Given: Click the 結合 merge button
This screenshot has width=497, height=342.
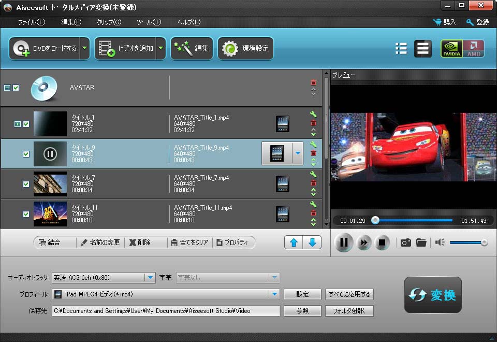Looking at the screenshot, I should point(50,243).
